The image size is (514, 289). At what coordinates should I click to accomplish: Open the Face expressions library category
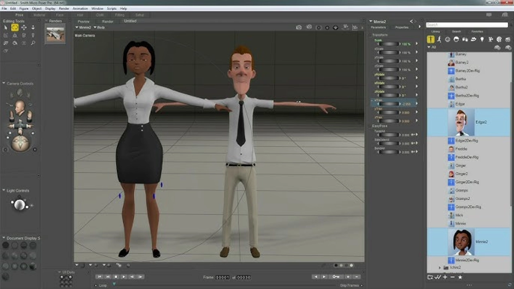click(x=448, y=39)
